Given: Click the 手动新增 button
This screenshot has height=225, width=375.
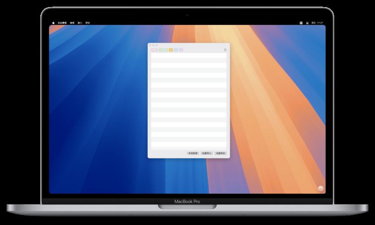Looking at the screenshot, I should (x=193, y=153).
